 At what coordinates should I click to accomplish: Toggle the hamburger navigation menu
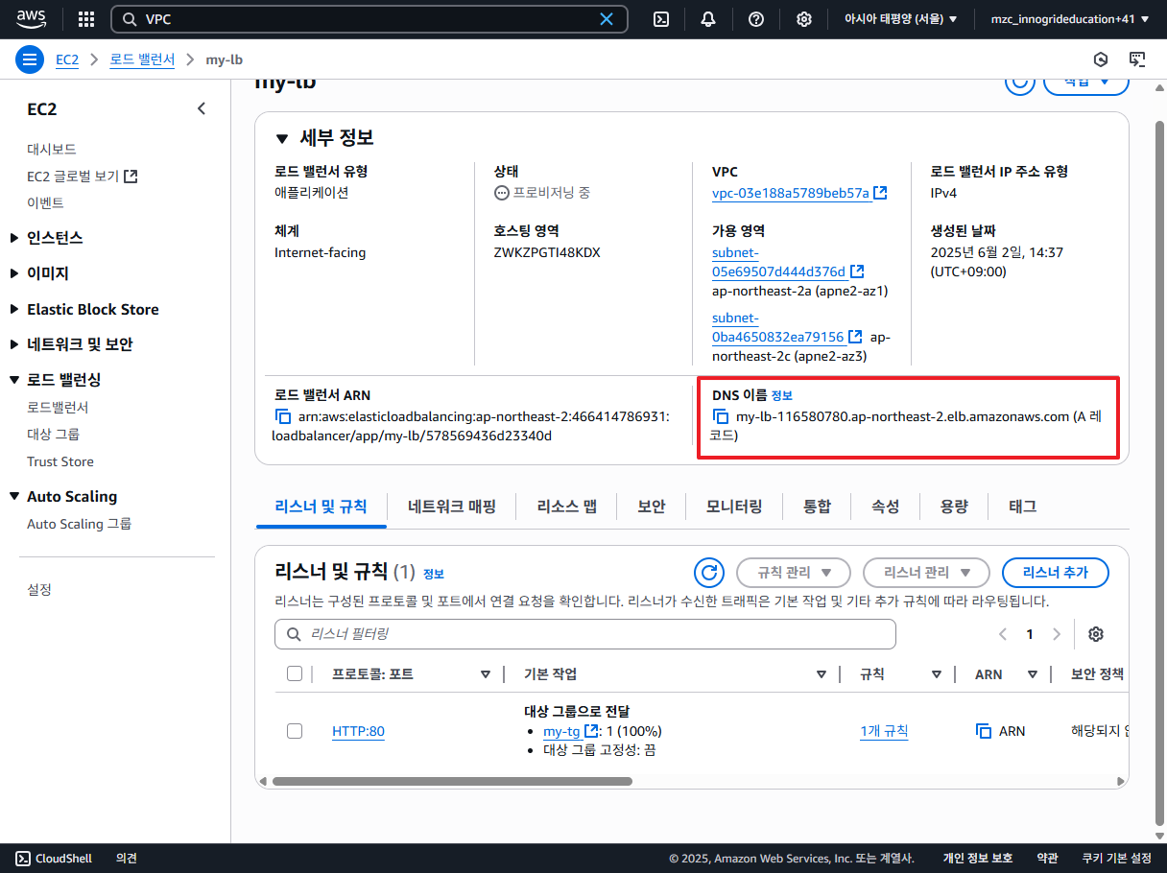point(31,59)
